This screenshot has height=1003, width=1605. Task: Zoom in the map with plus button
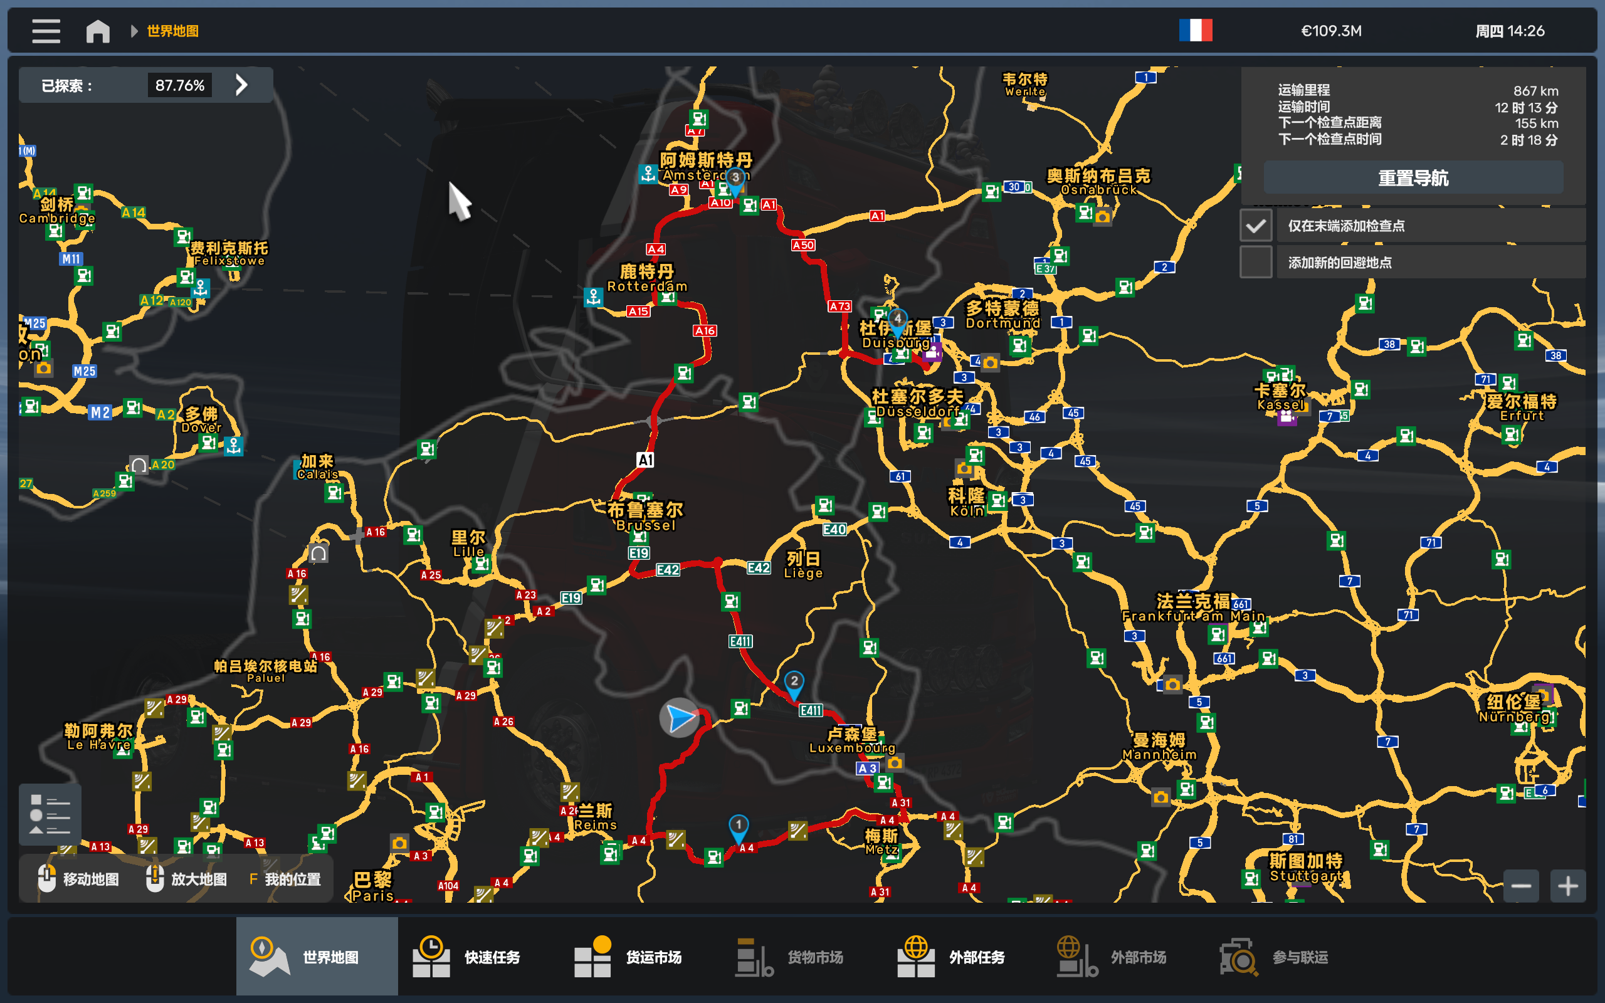click(x=1568, y=886)
